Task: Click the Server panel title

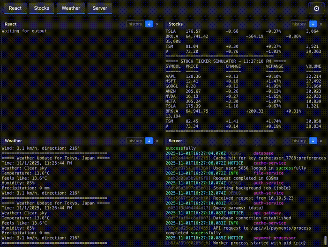Action: pos(175,141)
